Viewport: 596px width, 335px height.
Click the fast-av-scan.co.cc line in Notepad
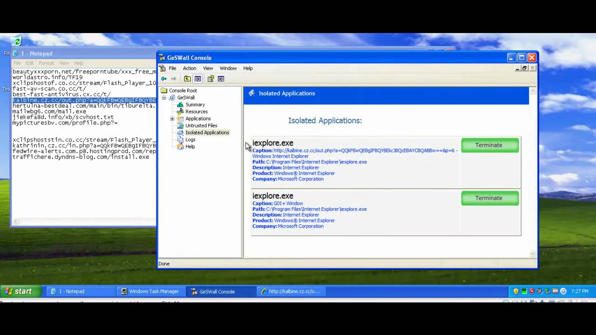(49, 88)
